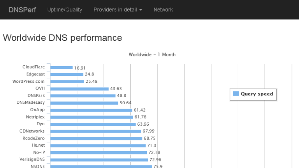Click the Edgecast axis label
Image resolution: width=299 pixels, height=168 pixels.
click(35, 74)
